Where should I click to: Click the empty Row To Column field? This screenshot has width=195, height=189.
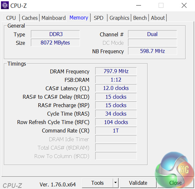click(x=116, y=156)
